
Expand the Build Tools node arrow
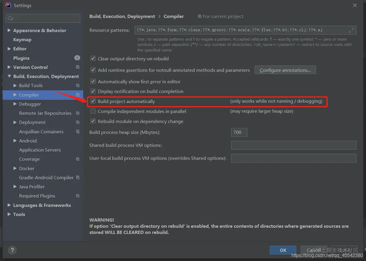(15, 86)
